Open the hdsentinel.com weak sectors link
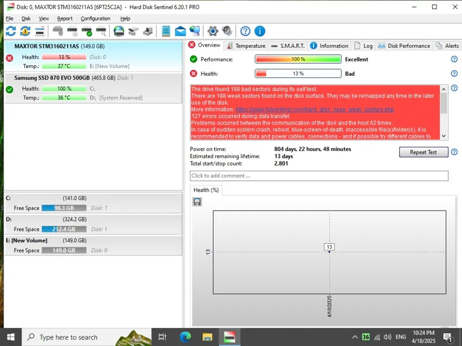 314,109
